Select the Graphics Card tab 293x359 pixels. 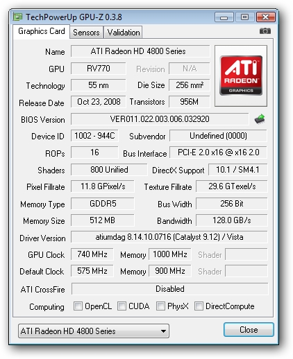coord(42,31)
